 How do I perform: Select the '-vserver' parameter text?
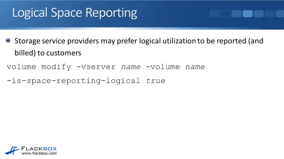[x=94, y=67]
